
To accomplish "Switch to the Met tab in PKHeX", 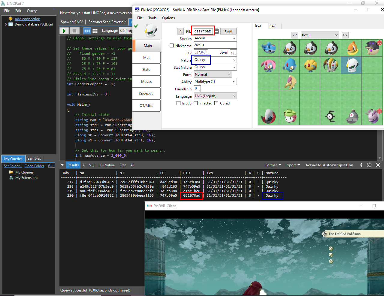I will coord(146,58).
